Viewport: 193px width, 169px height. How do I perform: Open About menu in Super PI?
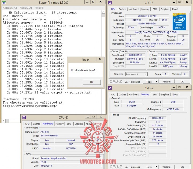(x=26, y=8)
